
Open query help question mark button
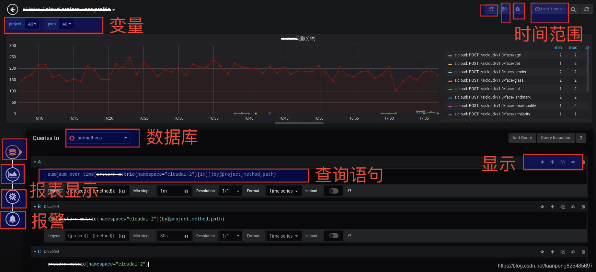[581, 138]
